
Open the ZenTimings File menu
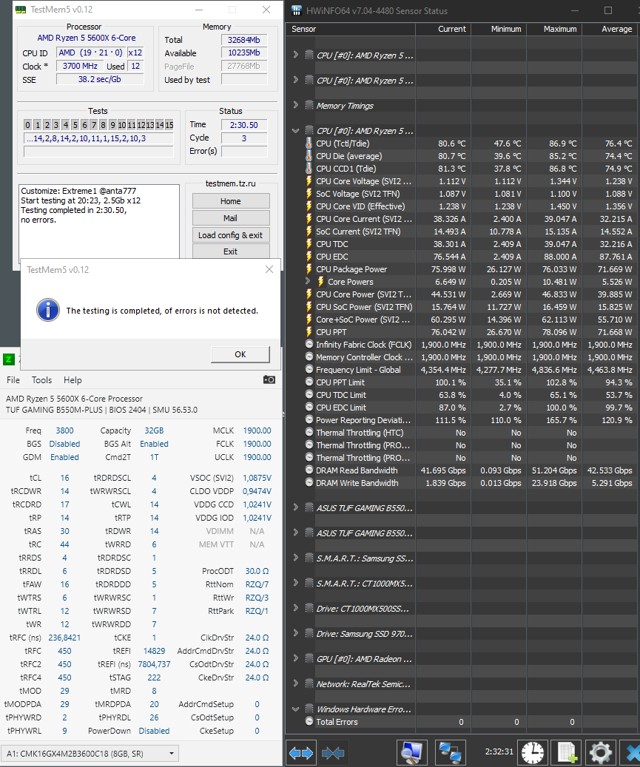(13, 380)
